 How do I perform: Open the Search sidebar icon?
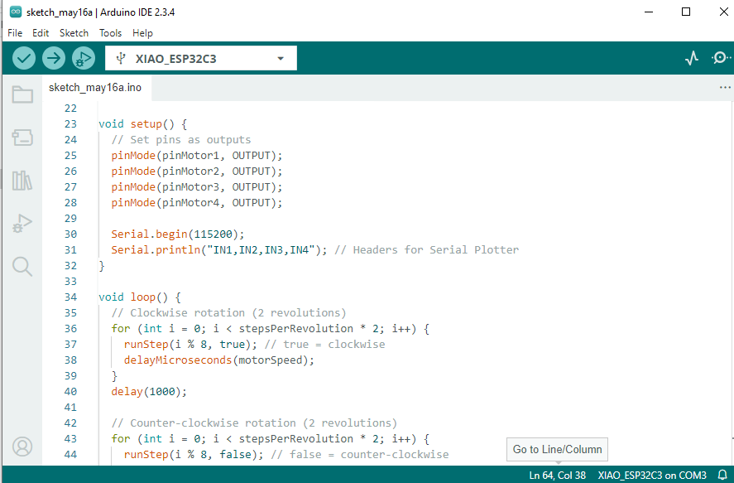tap(22, 267)
